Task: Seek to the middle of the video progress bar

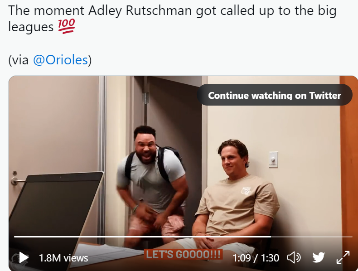Action: (183, 237)
